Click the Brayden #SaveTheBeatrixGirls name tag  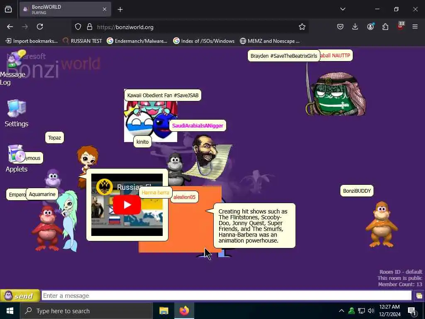tap(284, 56)
